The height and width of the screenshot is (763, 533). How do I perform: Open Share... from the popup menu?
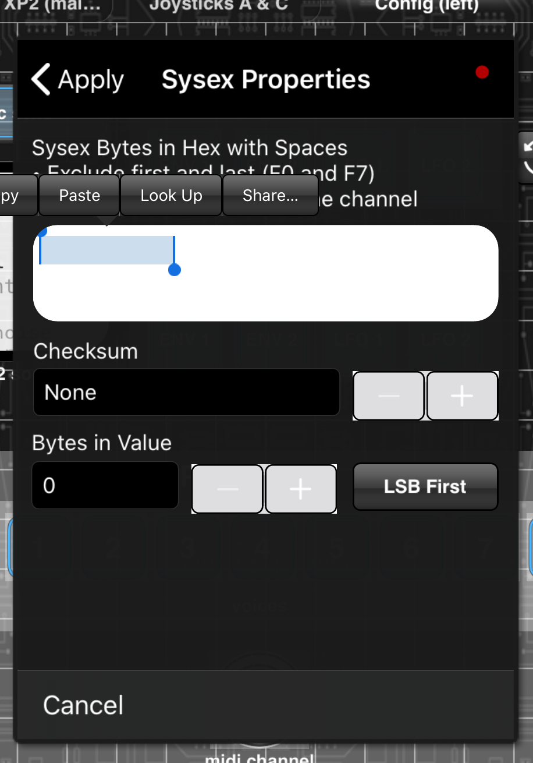click(271, 196)
